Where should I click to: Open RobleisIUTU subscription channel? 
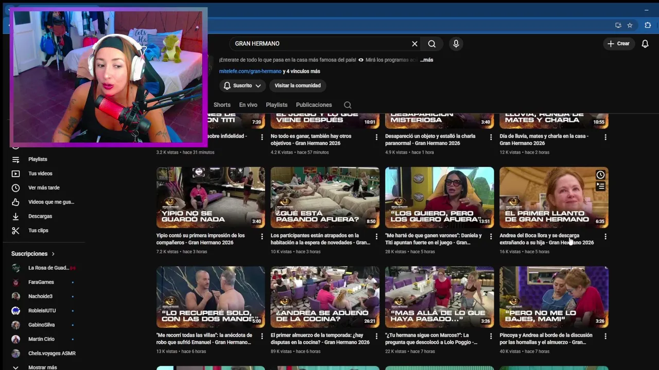[41, 310]
